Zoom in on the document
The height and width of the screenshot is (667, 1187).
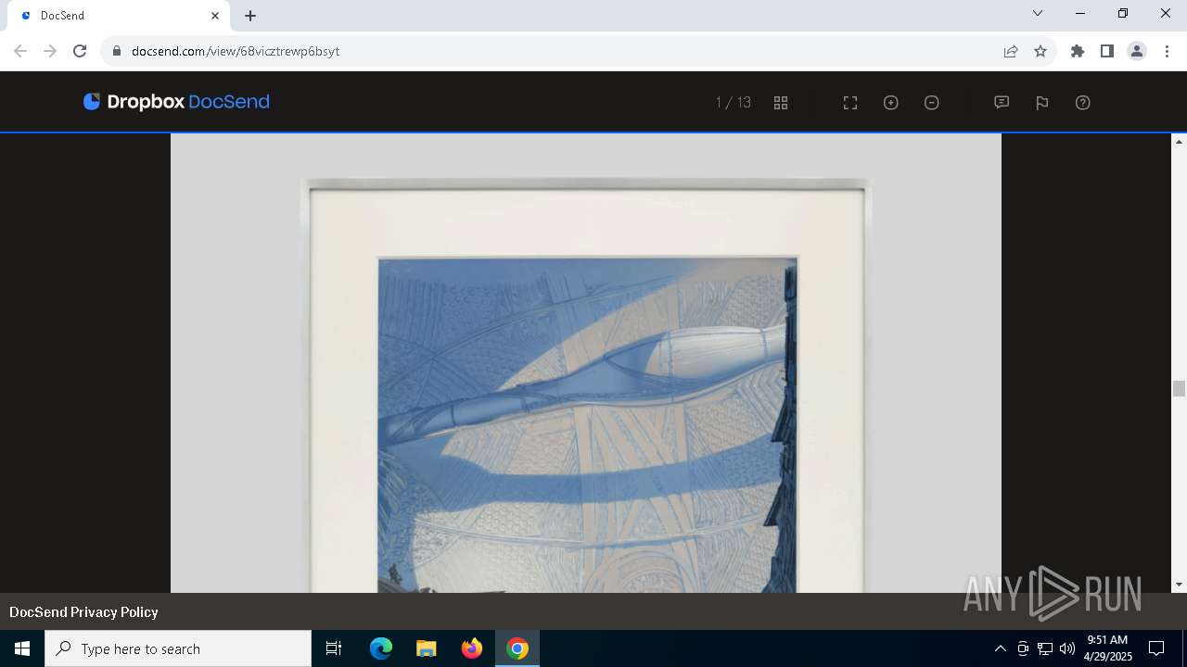click(x=891, y=103)
